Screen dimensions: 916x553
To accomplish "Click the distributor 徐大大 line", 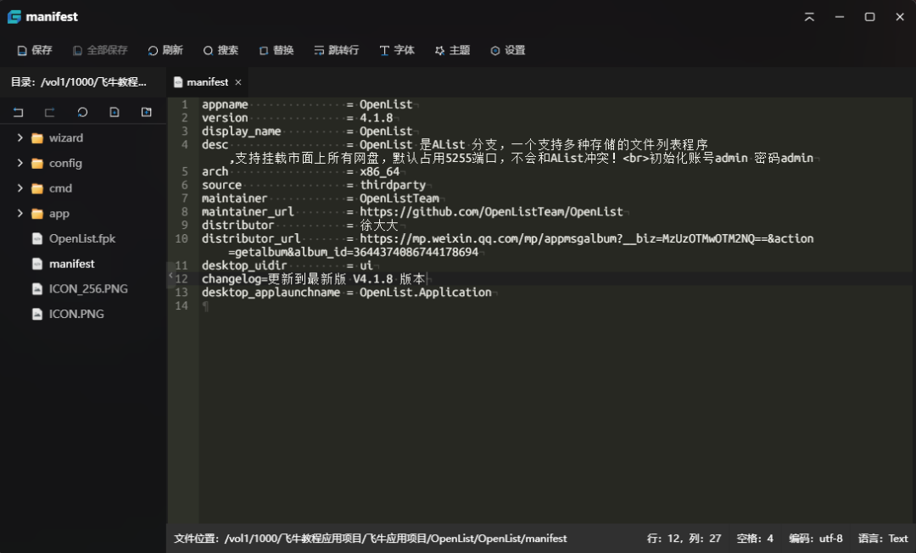I will coord(299,226).
